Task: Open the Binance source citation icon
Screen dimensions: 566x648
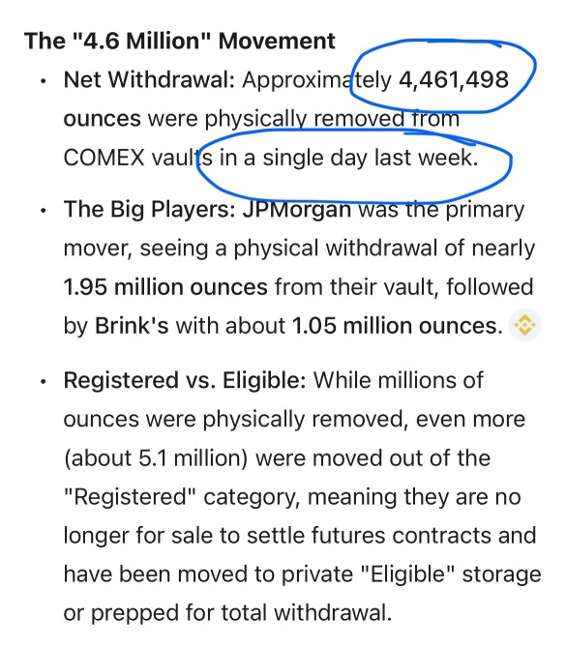Action: pos(524,325)
